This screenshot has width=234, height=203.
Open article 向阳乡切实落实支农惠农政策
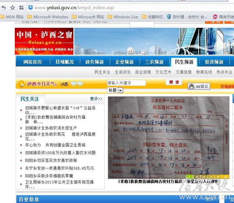pyautogui.click(x=51, y=160)
